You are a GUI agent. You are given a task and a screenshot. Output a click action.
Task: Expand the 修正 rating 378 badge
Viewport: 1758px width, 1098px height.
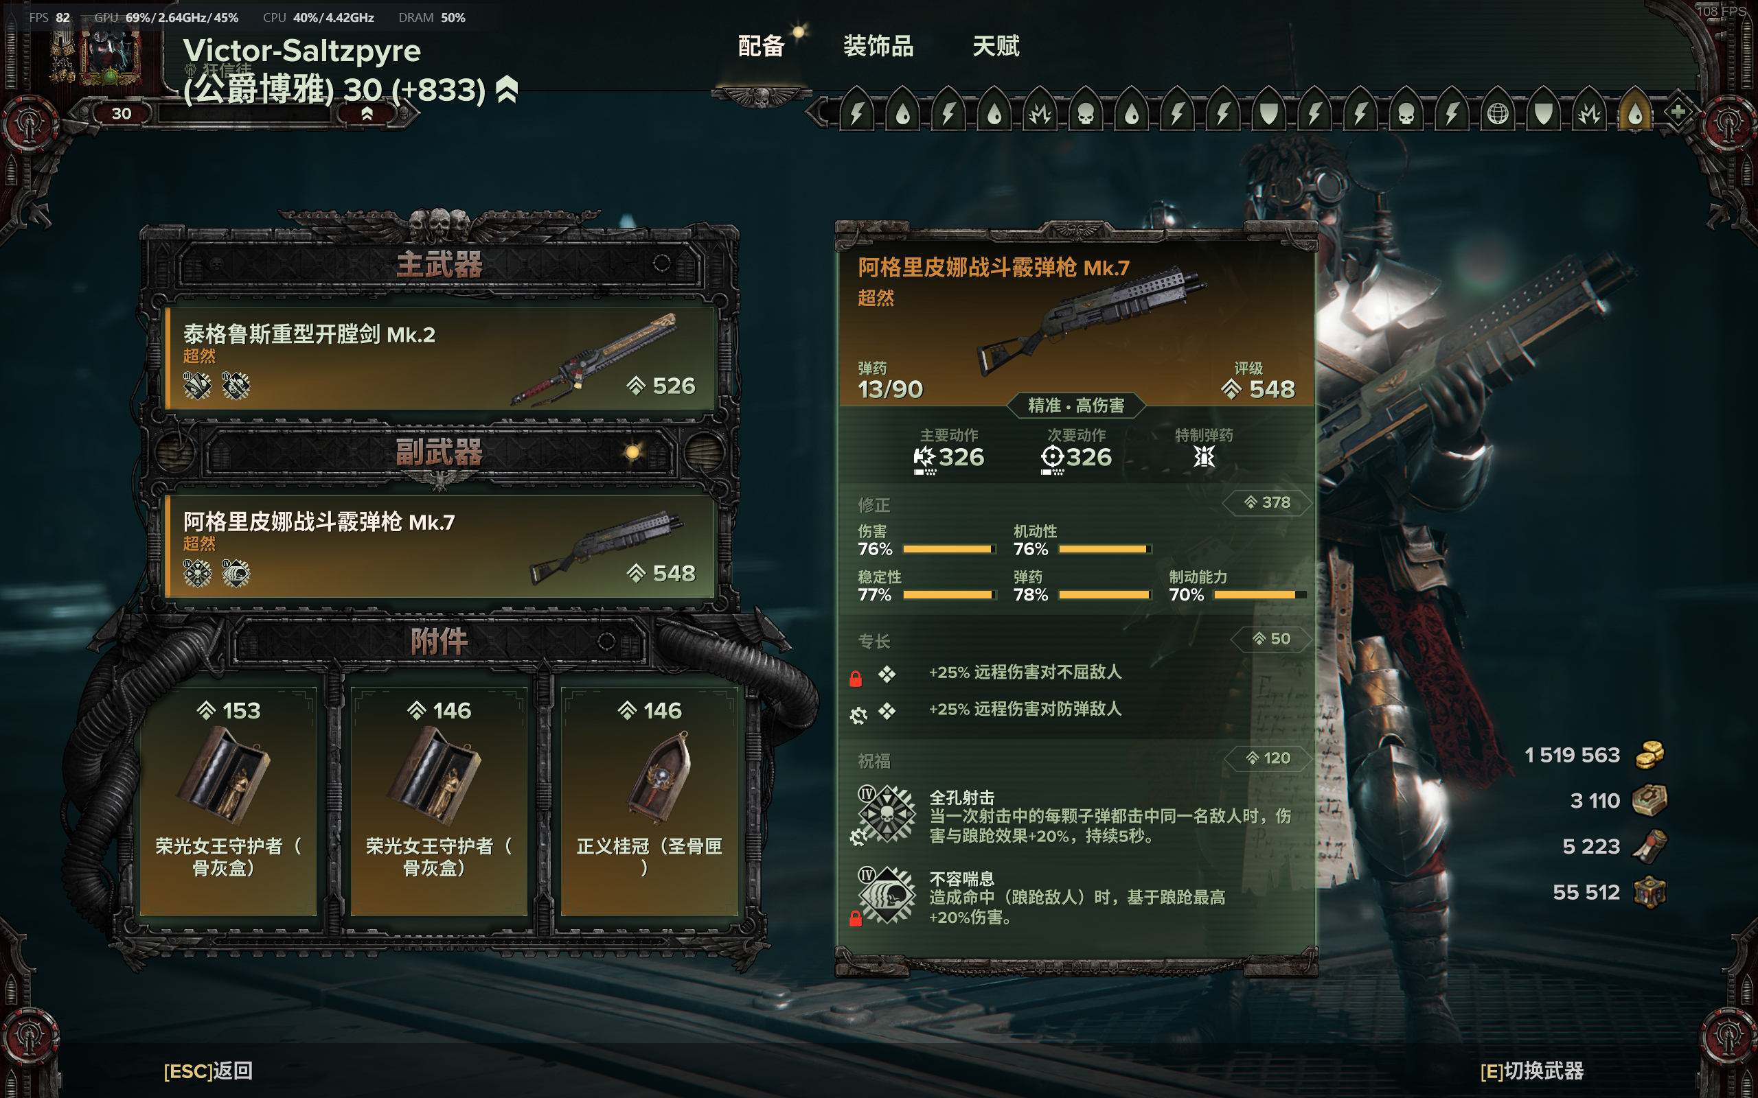coord(1267,502)
